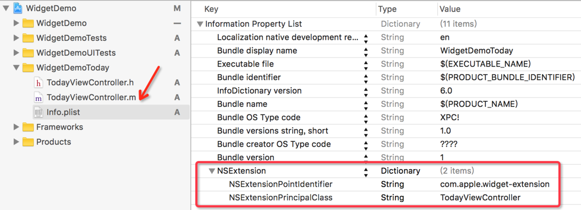Click the WidgetDemo project icon
581x210 pixels.
(x=18, y=8)
